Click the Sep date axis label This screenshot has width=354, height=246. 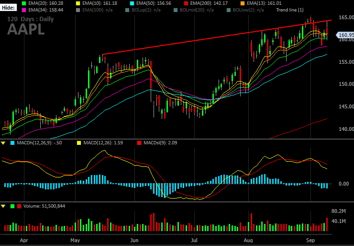[x=310, y=240]
